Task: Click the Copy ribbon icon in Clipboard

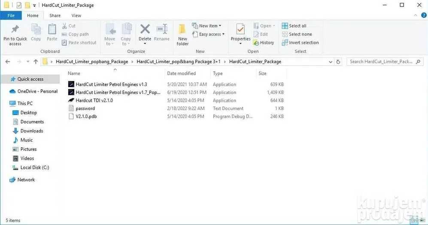Action: 36,29
